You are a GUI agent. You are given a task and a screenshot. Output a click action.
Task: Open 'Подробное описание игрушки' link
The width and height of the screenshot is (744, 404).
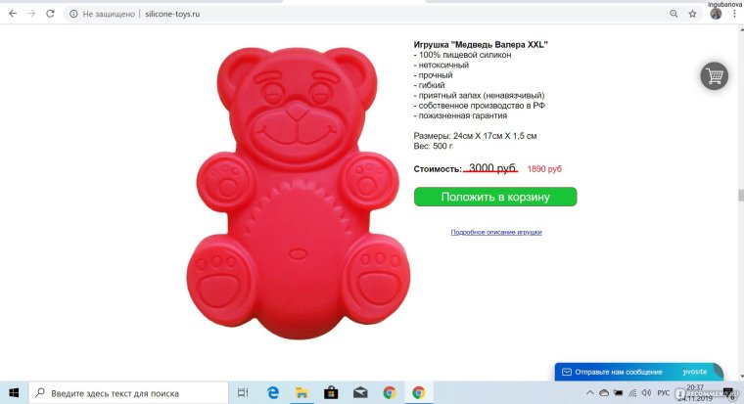(x=496, y=232)
